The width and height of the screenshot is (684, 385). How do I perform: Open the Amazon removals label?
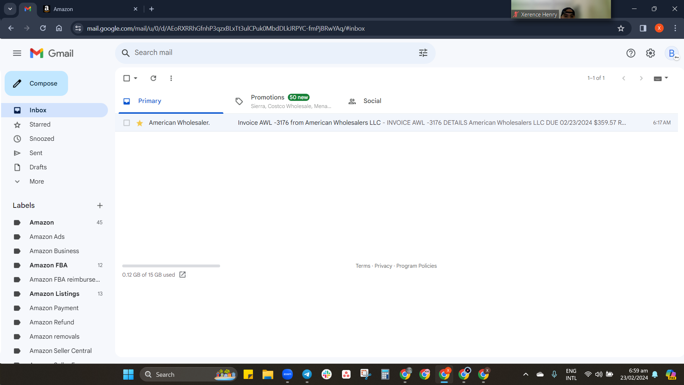(x=55, y=337)
